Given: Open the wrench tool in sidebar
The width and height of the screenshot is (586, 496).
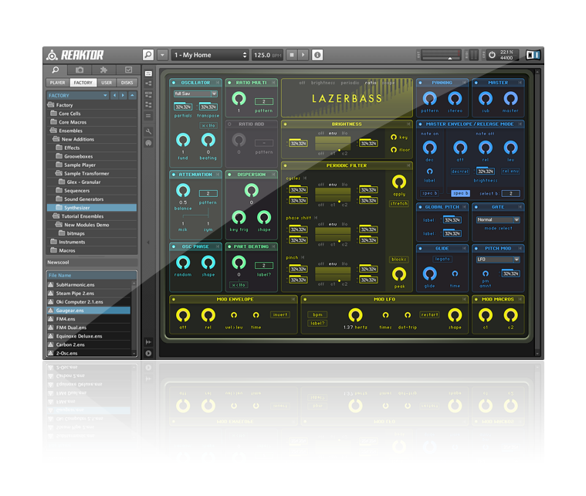Looking at the screenshot, I should point(148,131).
